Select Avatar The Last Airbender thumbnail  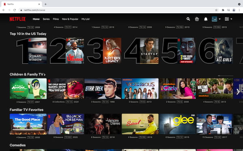coord(28,89)
